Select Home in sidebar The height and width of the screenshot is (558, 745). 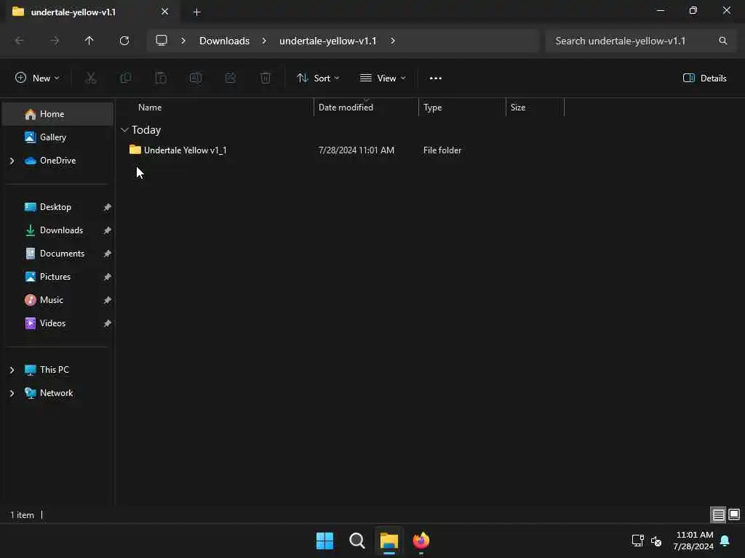coord(57,114)
